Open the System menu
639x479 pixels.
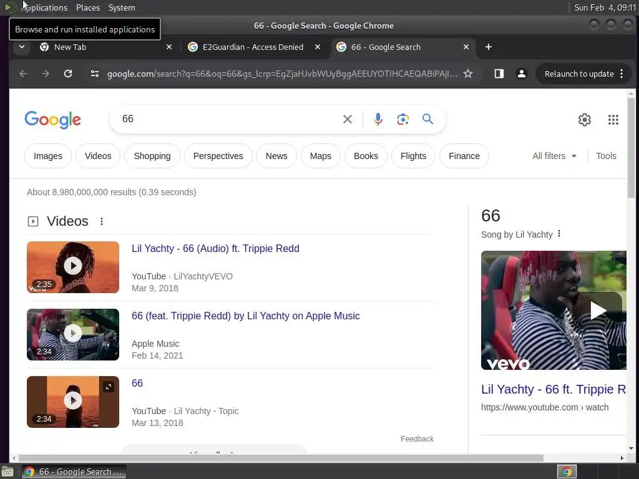click(x=122, y=7)
